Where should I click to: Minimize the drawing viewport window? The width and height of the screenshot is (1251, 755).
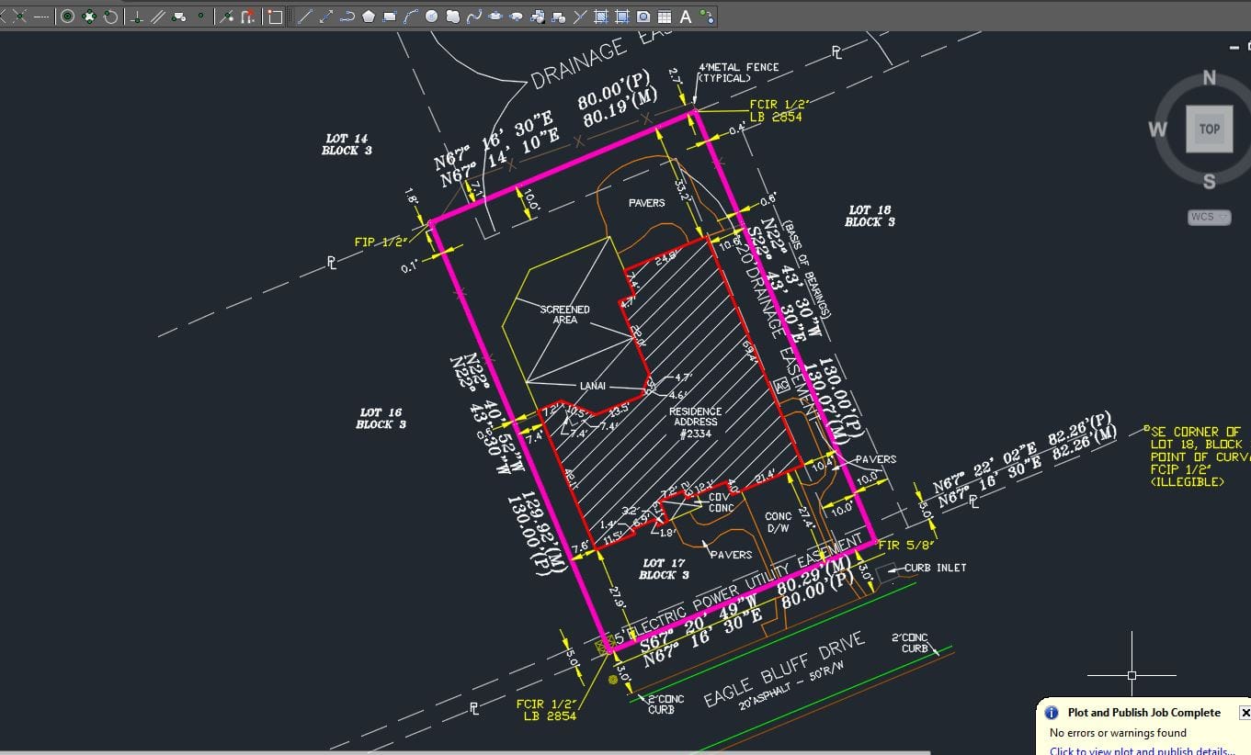tap(1234, 47)
